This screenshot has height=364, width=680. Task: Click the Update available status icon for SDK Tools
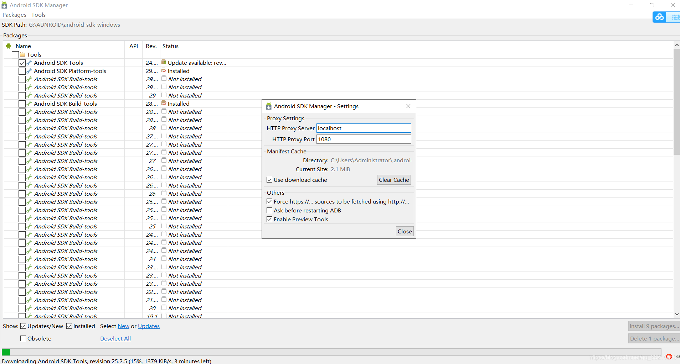click(x=164, y=62)
